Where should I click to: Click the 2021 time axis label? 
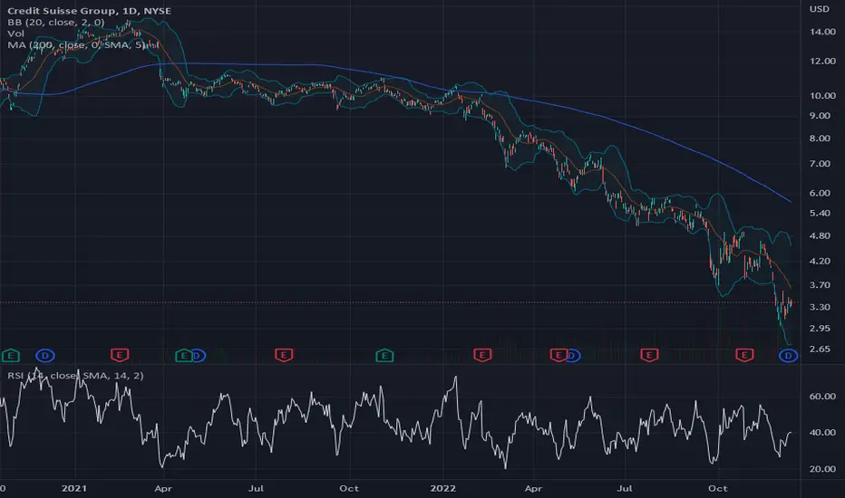73,488
